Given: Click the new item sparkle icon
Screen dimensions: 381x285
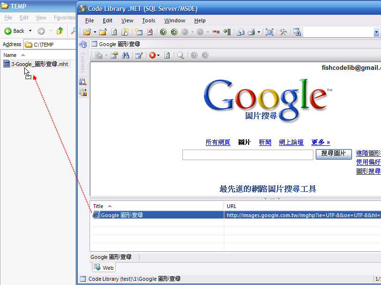Looking at the screenshot, I should (125, 32).
